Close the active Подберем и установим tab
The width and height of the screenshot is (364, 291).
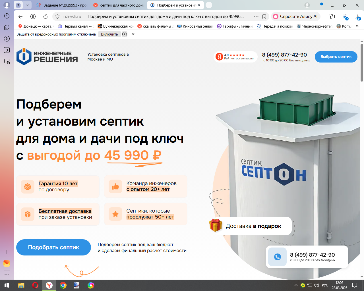pos(199,5)
